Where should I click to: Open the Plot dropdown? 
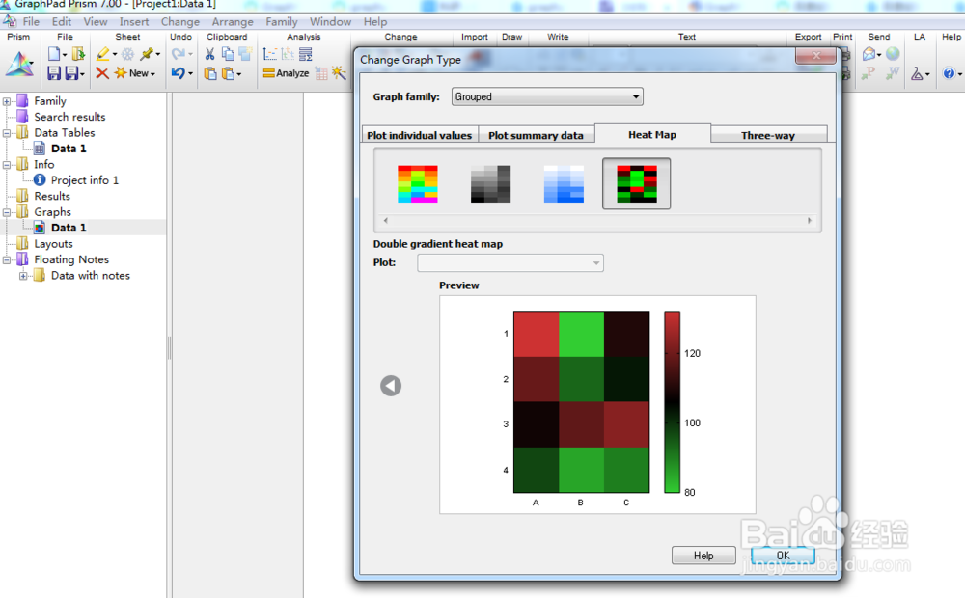510,262
